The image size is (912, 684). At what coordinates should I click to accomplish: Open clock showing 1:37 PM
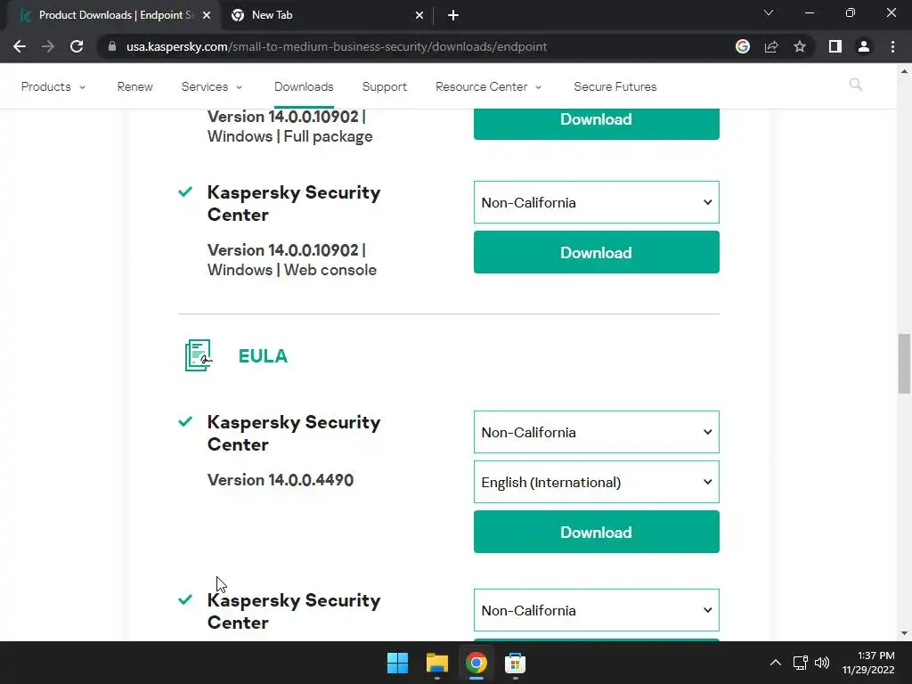pyautogui.click(x=868, y=663)
